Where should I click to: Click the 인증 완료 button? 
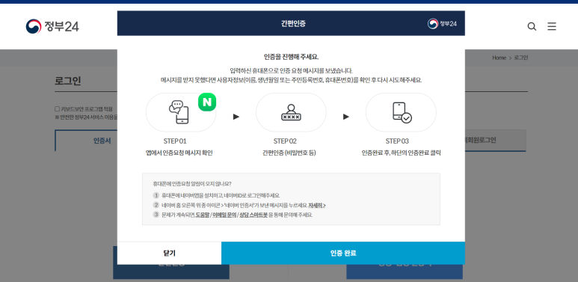tap(343, 253)
